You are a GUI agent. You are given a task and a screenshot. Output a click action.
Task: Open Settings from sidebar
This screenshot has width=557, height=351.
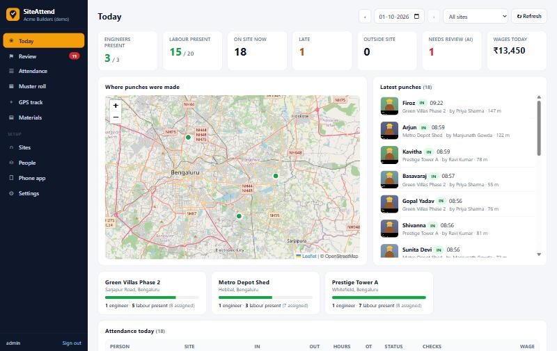pyautogui.click(x=44, y=193)
